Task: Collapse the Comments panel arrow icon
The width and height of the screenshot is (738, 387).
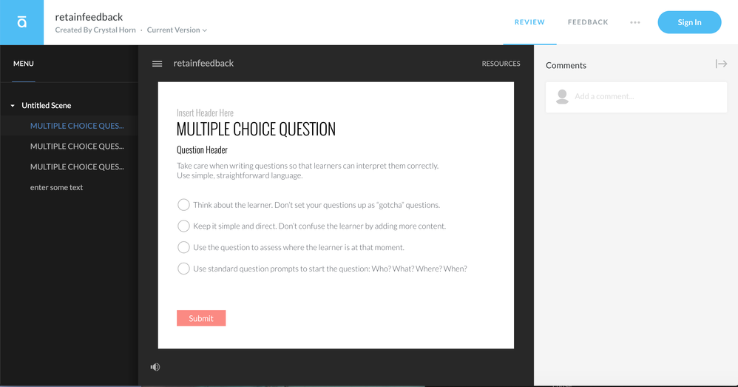Action: [x=721, y=64]
